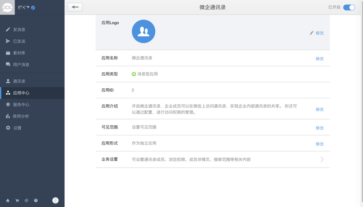The image size is (363, 207).
Task: Click the question mark help icon
Action: (36, 201)
